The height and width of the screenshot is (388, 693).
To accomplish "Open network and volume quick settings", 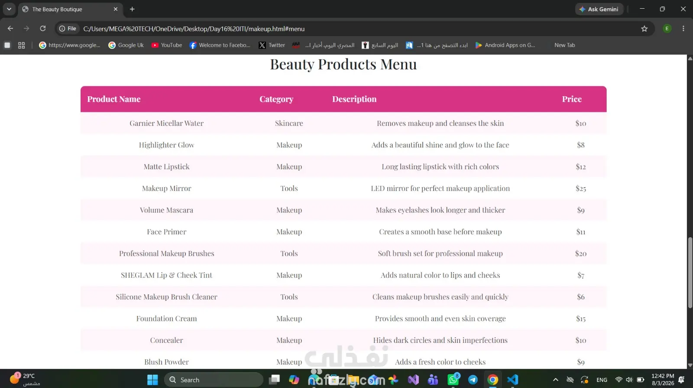I will 624,380.
